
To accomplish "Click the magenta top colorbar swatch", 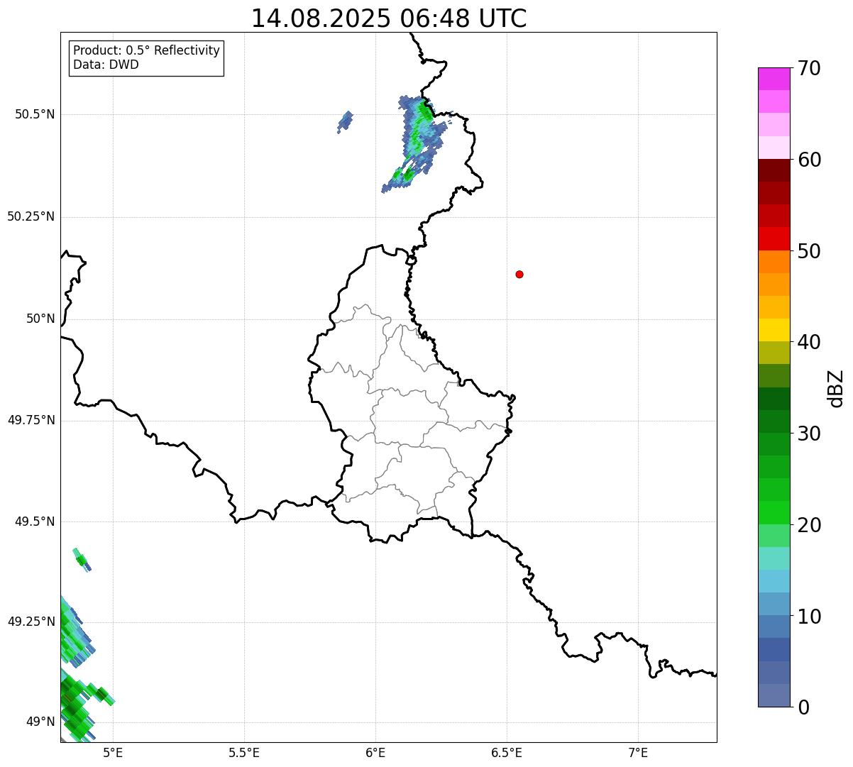I will [x=774, y=79].
